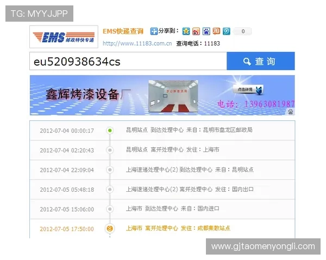Click the 点击详情 button in banner
Viewport: 326px width, 260px height.
(248, 89)
